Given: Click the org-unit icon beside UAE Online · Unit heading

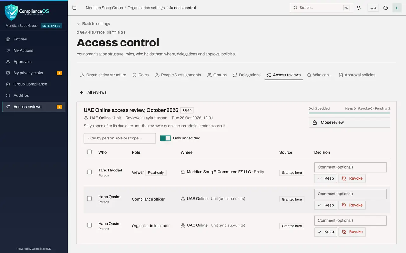Looking at the screenshot, I should [86, 118].
